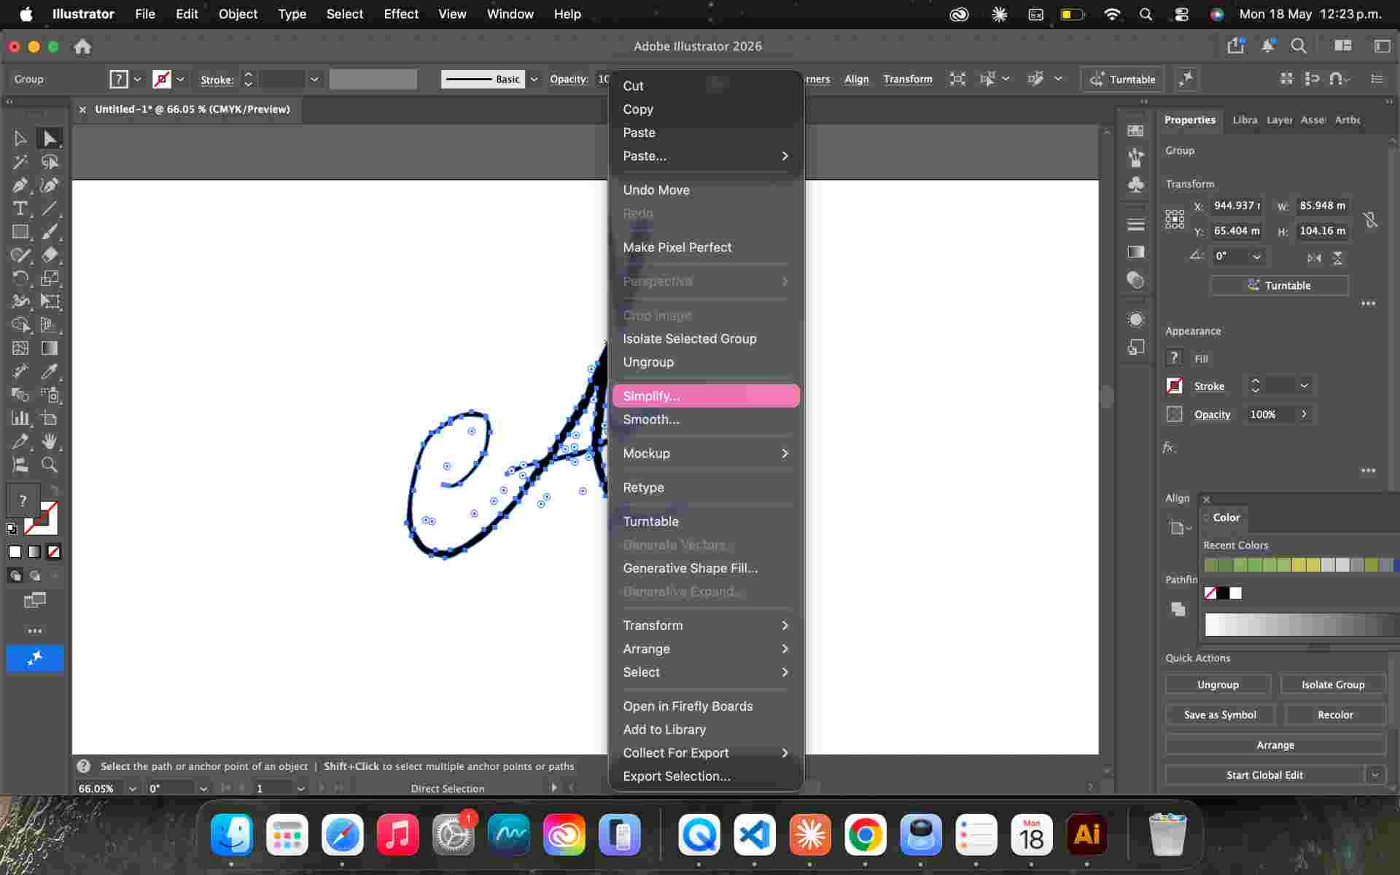Select the Magic Wand tool

(x=20, y=162)
